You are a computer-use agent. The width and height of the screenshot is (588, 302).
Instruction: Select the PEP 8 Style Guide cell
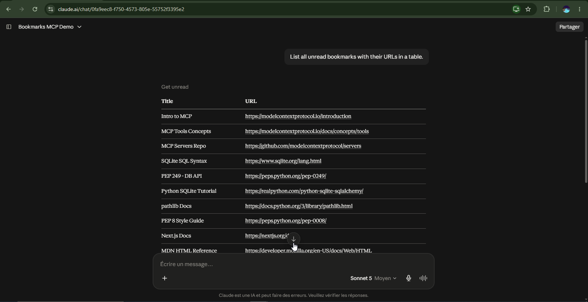coord(182,221)
